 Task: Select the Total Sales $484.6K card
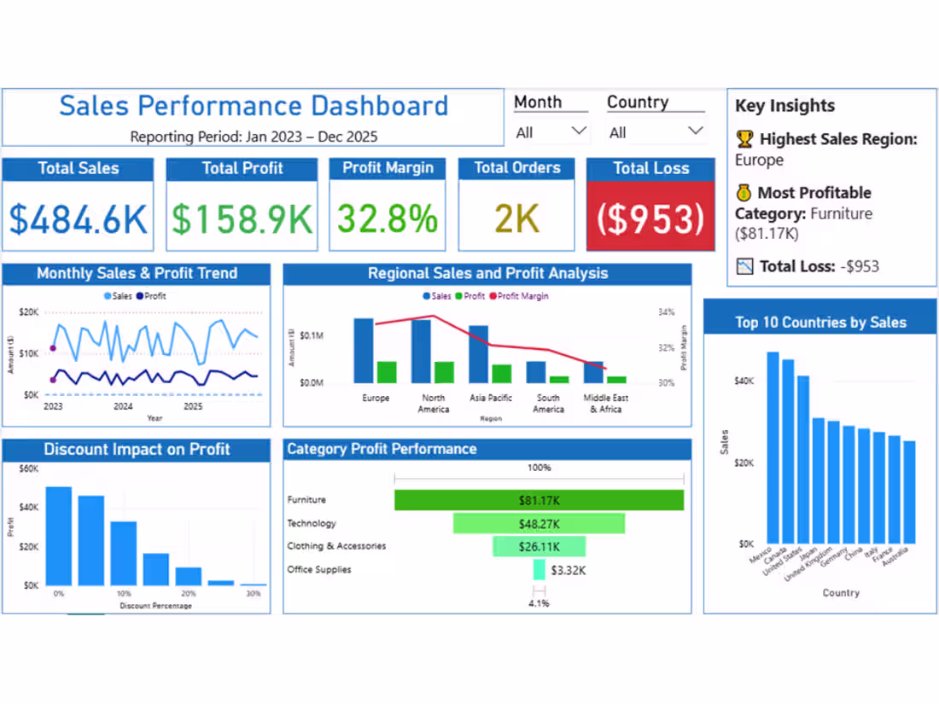click(x=78, y=205)
